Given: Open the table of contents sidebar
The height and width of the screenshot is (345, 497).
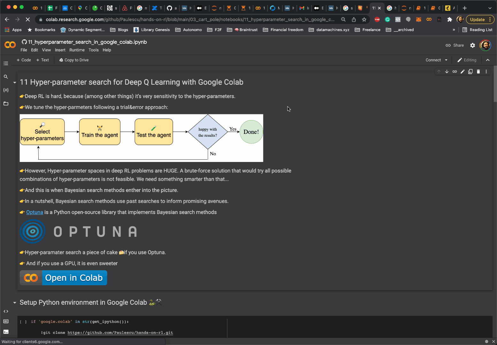Looking at the screenshot, I should point(6,64).
